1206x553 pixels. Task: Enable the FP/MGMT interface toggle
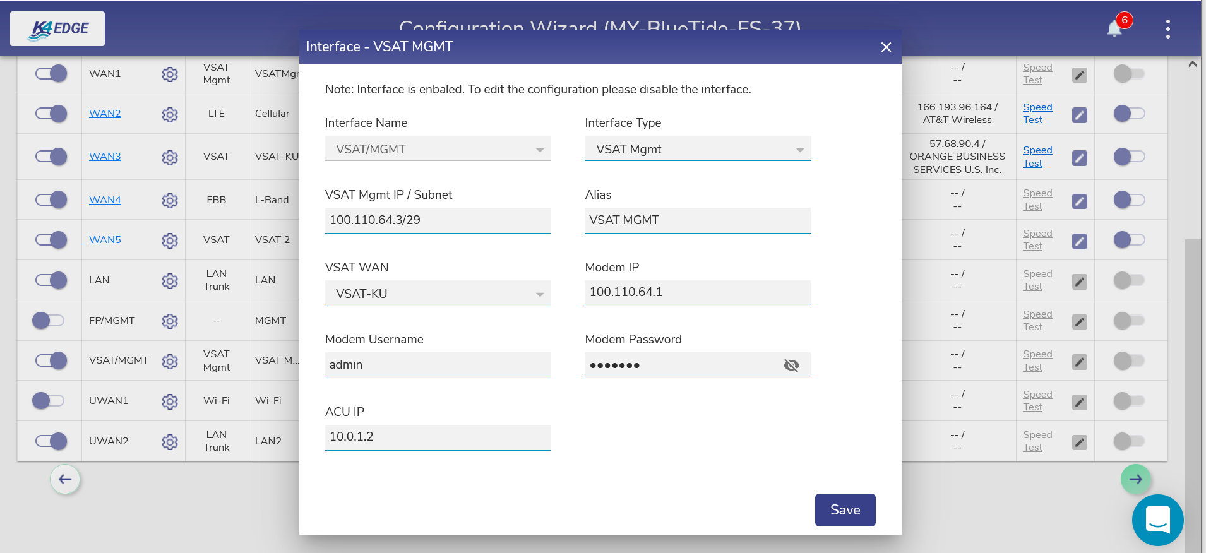[x=49, y=321]
